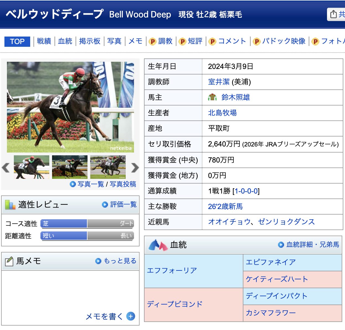Click the premium P icon beside 短評
The height and width of the screenshot is (330, 345).
(182, 42)
